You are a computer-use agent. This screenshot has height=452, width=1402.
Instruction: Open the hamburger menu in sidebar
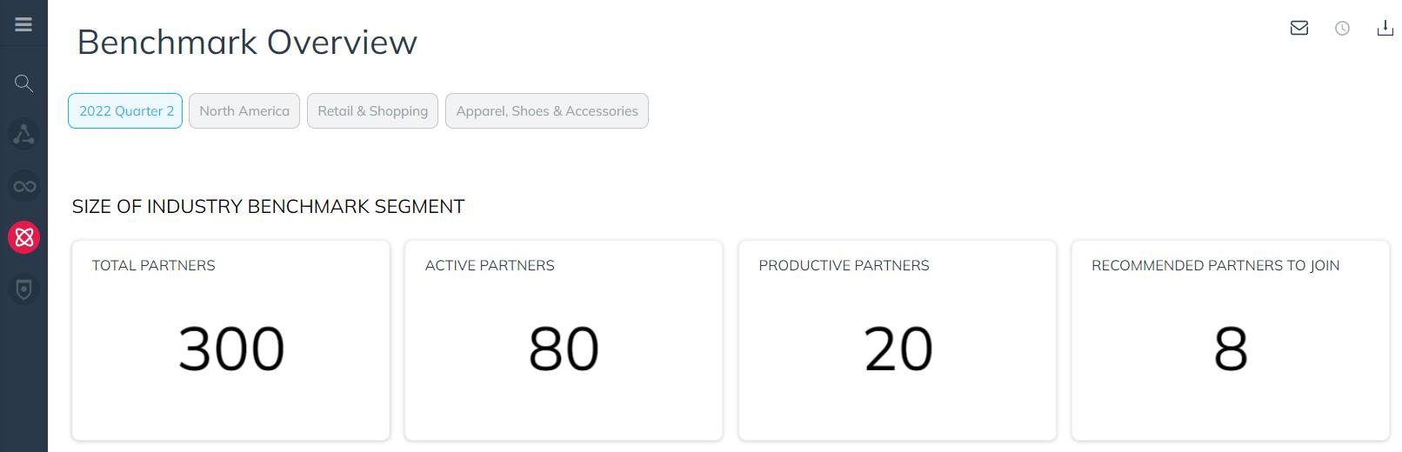click(x=23, y=24)
